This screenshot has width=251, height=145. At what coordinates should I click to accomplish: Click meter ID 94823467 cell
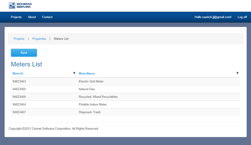[x=19, y=112]
